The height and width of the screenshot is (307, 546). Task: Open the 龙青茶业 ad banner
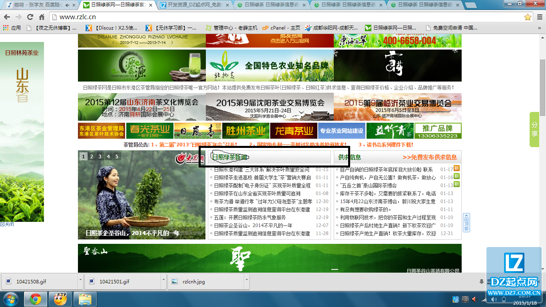coord(293,131)
